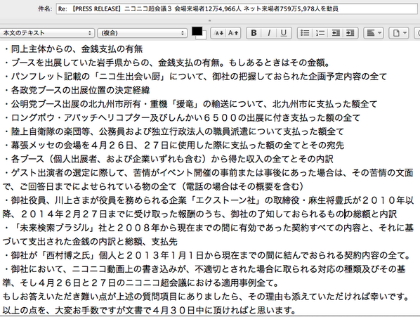Click the line starting 同上主体からの

[73, 48]
